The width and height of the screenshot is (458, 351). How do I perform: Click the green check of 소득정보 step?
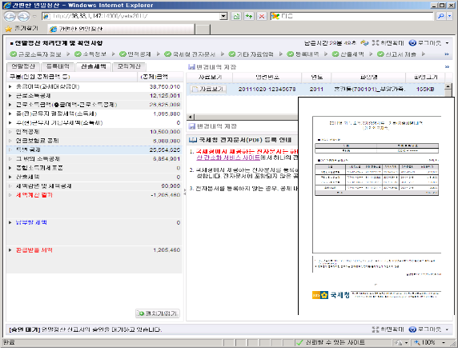click(78, 54)
